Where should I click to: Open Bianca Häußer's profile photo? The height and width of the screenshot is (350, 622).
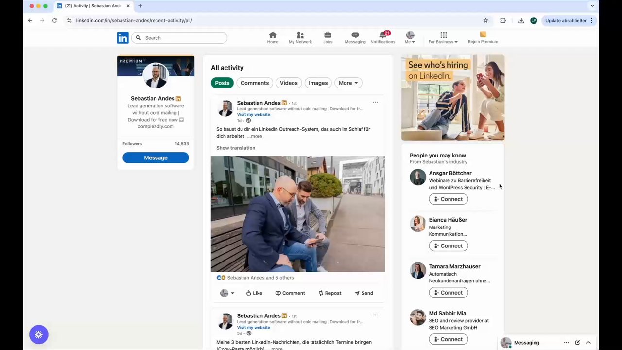(x=417, y=224)
